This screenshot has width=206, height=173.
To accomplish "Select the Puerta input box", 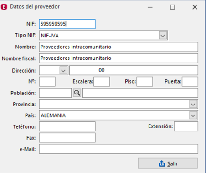I will (190, 82).
